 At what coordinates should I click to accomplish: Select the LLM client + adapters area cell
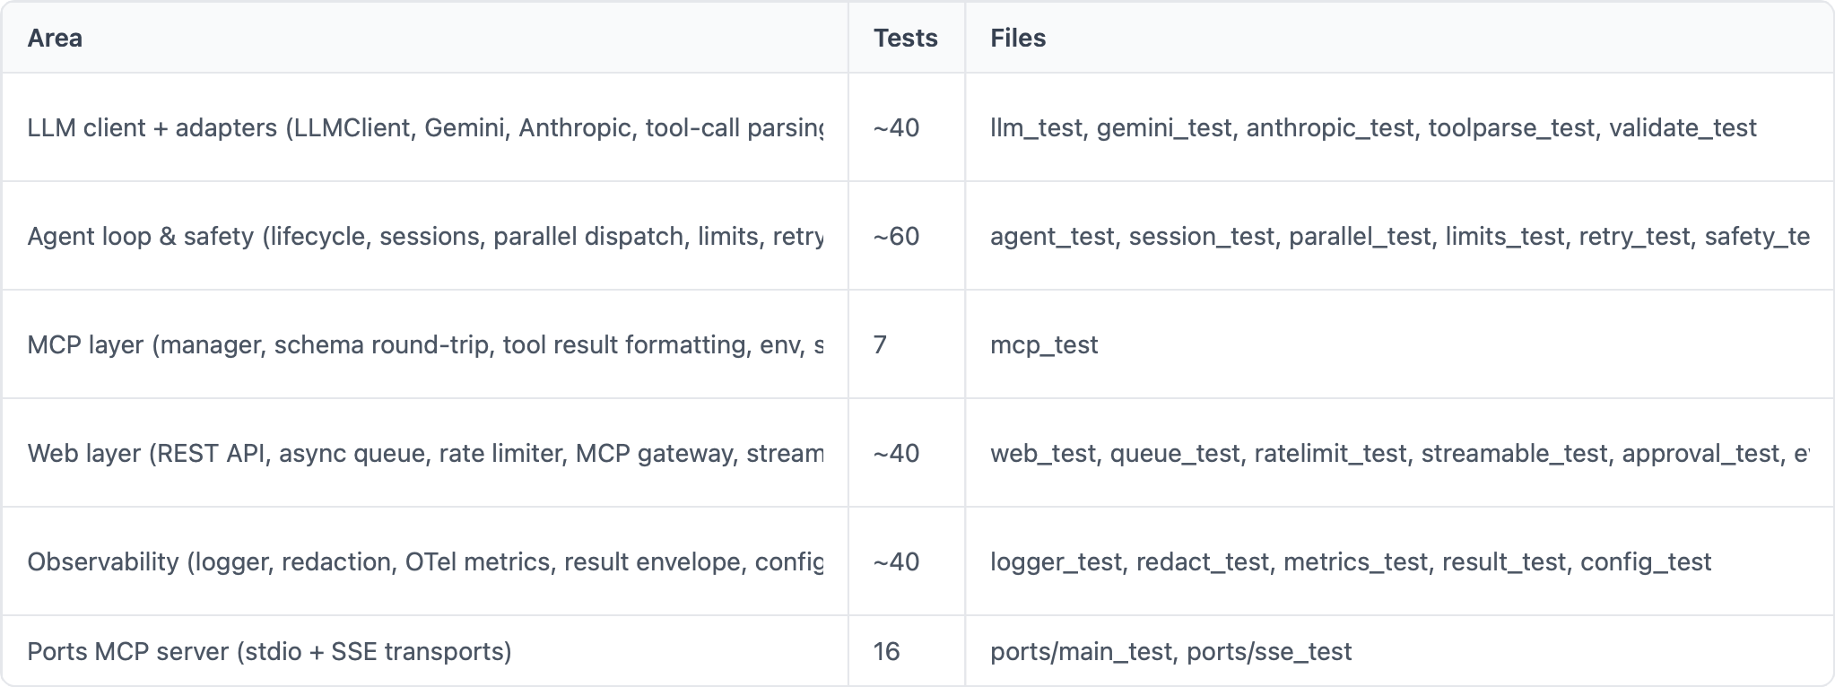click(425, 127)
